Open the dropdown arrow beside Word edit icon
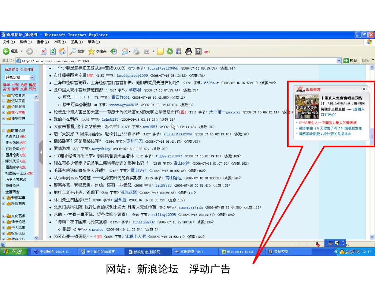This screenshot has width=375, height=281. 153,51
